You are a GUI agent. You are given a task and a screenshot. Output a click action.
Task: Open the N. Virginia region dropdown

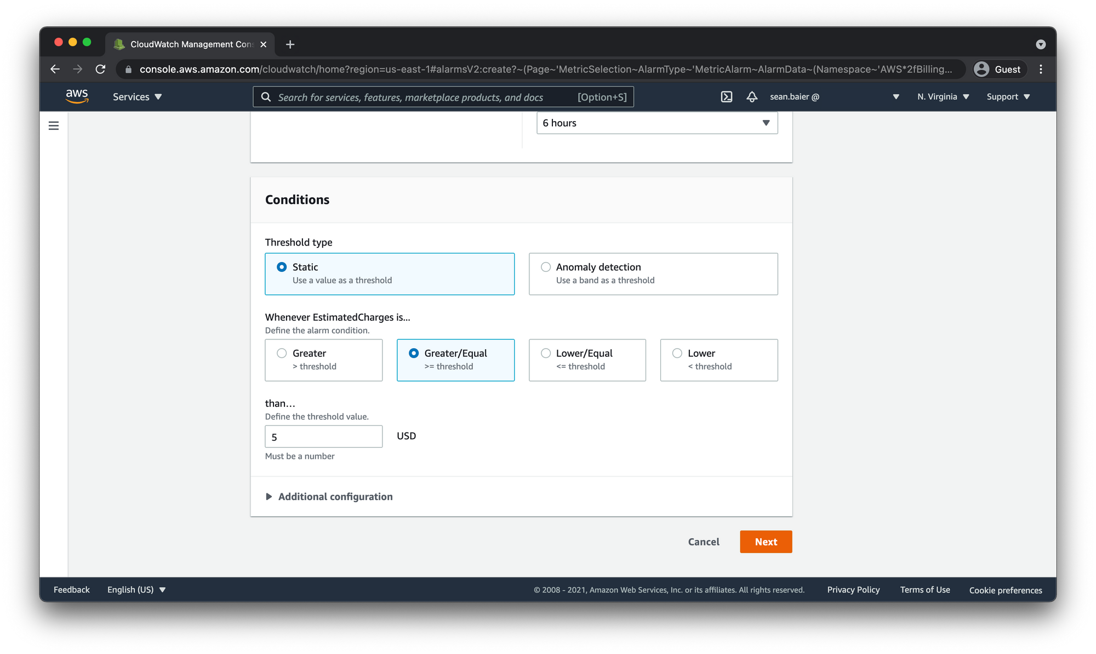point(943,97)
